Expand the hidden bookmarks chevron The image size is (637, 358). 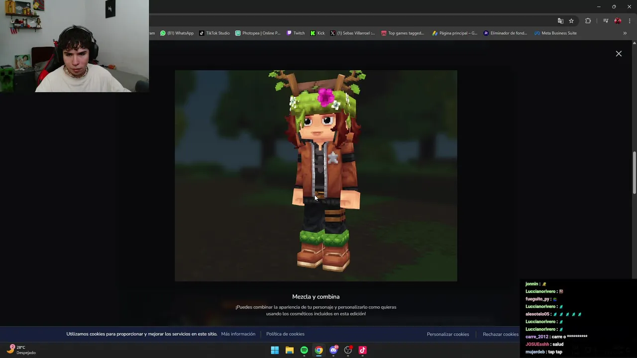(x=625, y=33)
